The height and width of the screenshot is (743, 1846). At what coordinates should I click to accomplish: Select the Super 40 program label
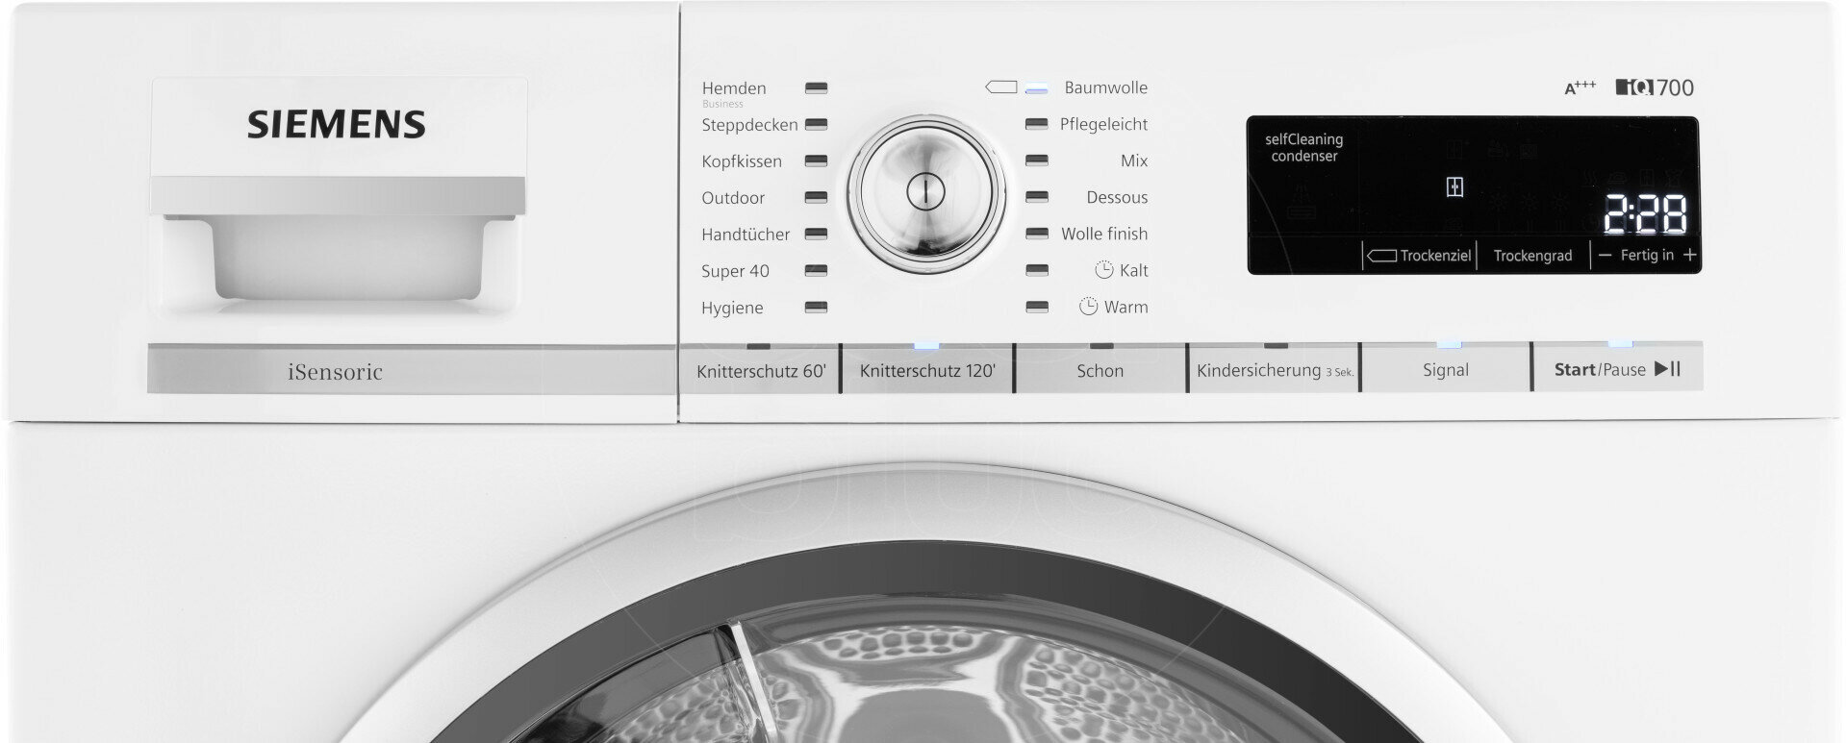coord(736,271)
